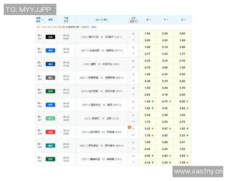
Task: Open the 赛事编号 column header sort menu
Action: pos(39,20)
